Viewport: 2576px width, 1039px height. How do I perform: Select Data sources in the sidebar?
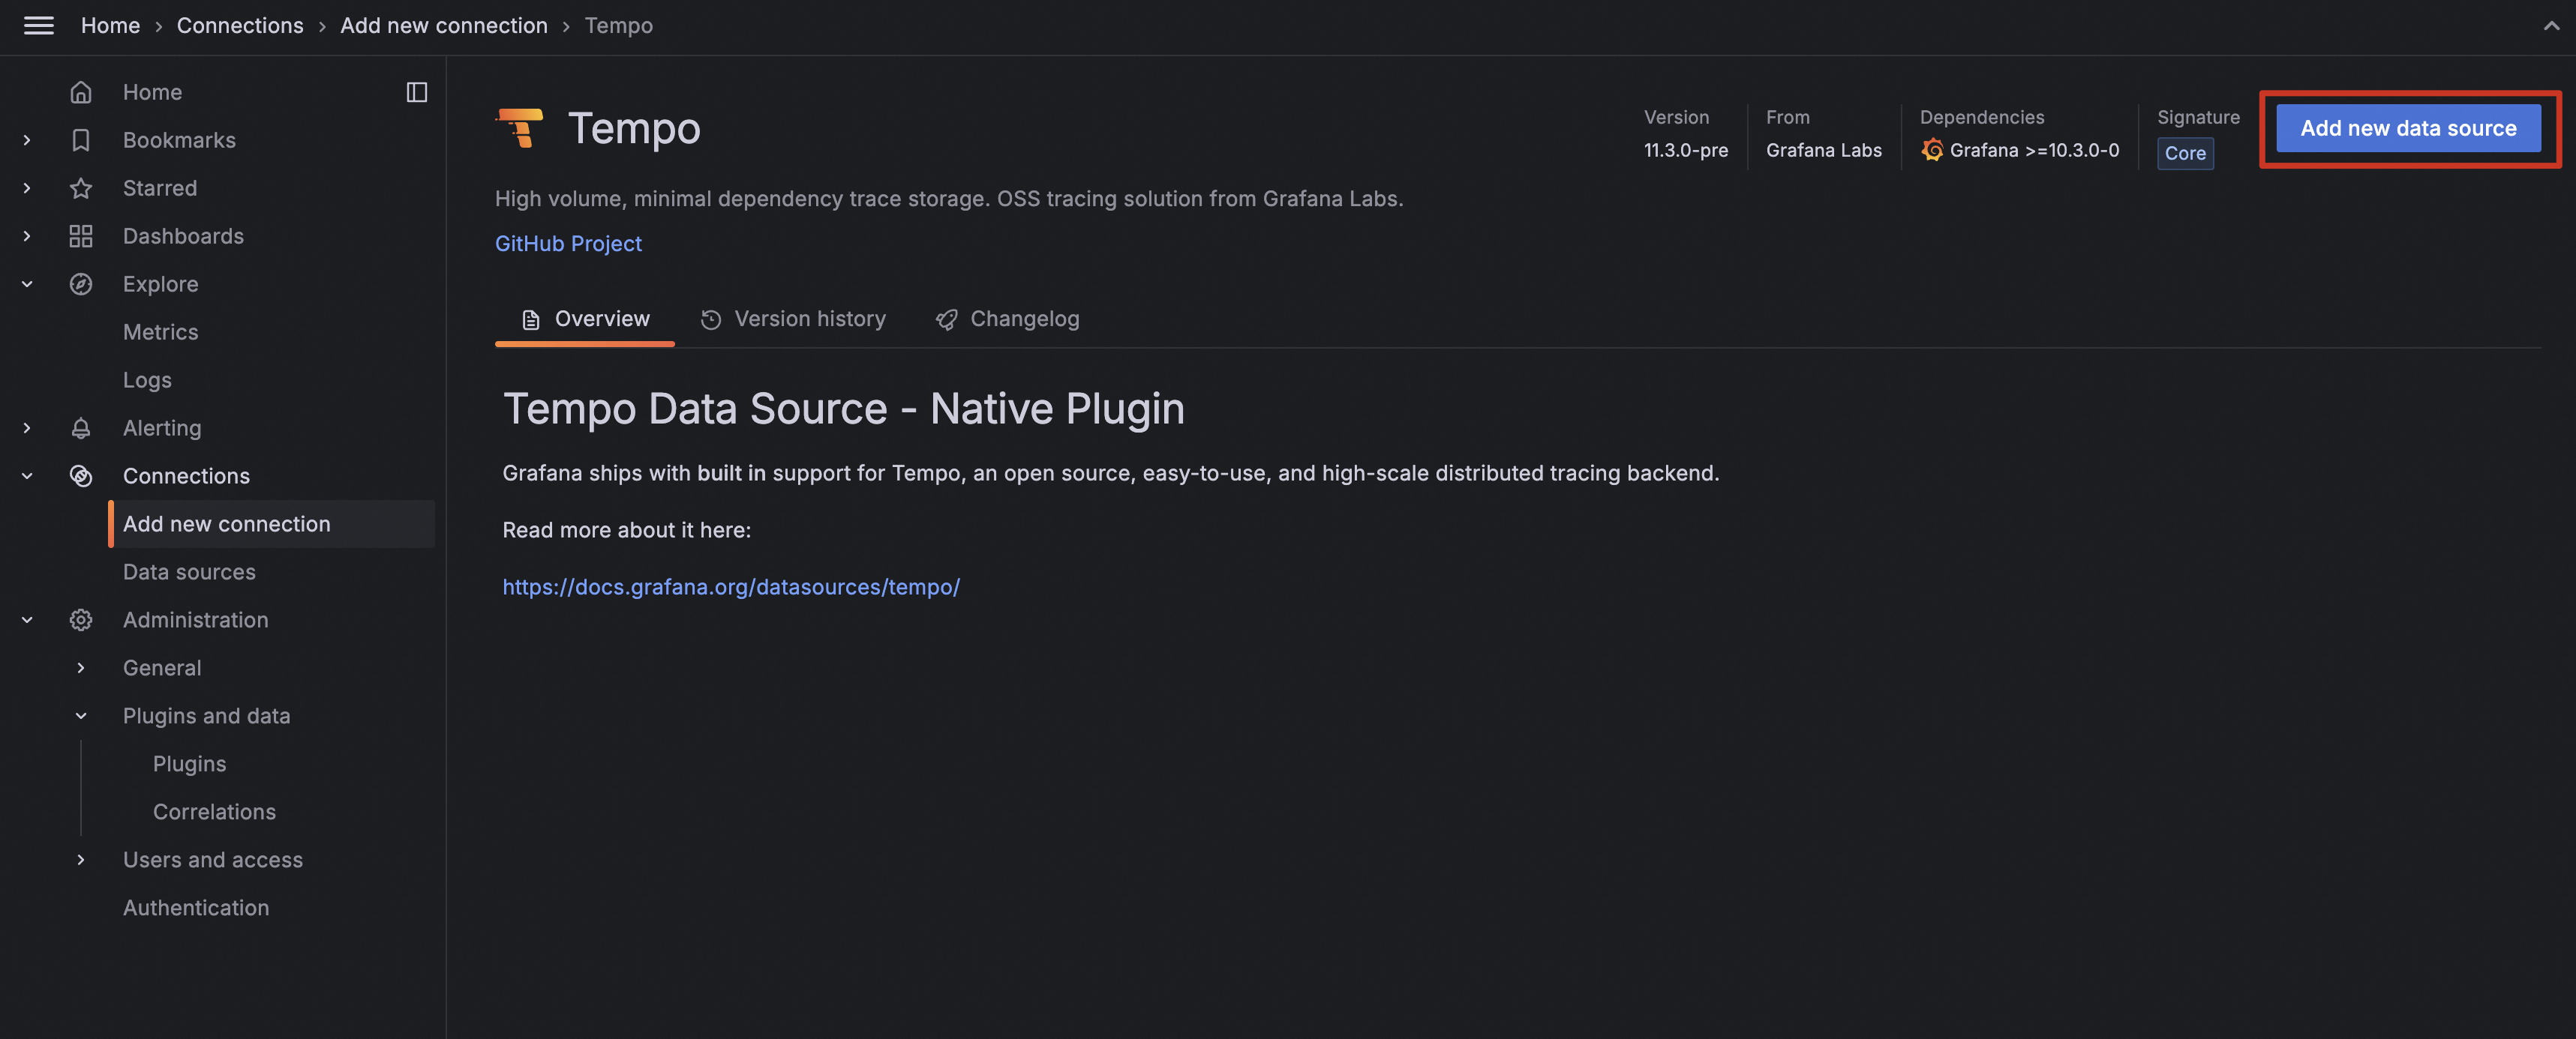click(x=189, y=571)
